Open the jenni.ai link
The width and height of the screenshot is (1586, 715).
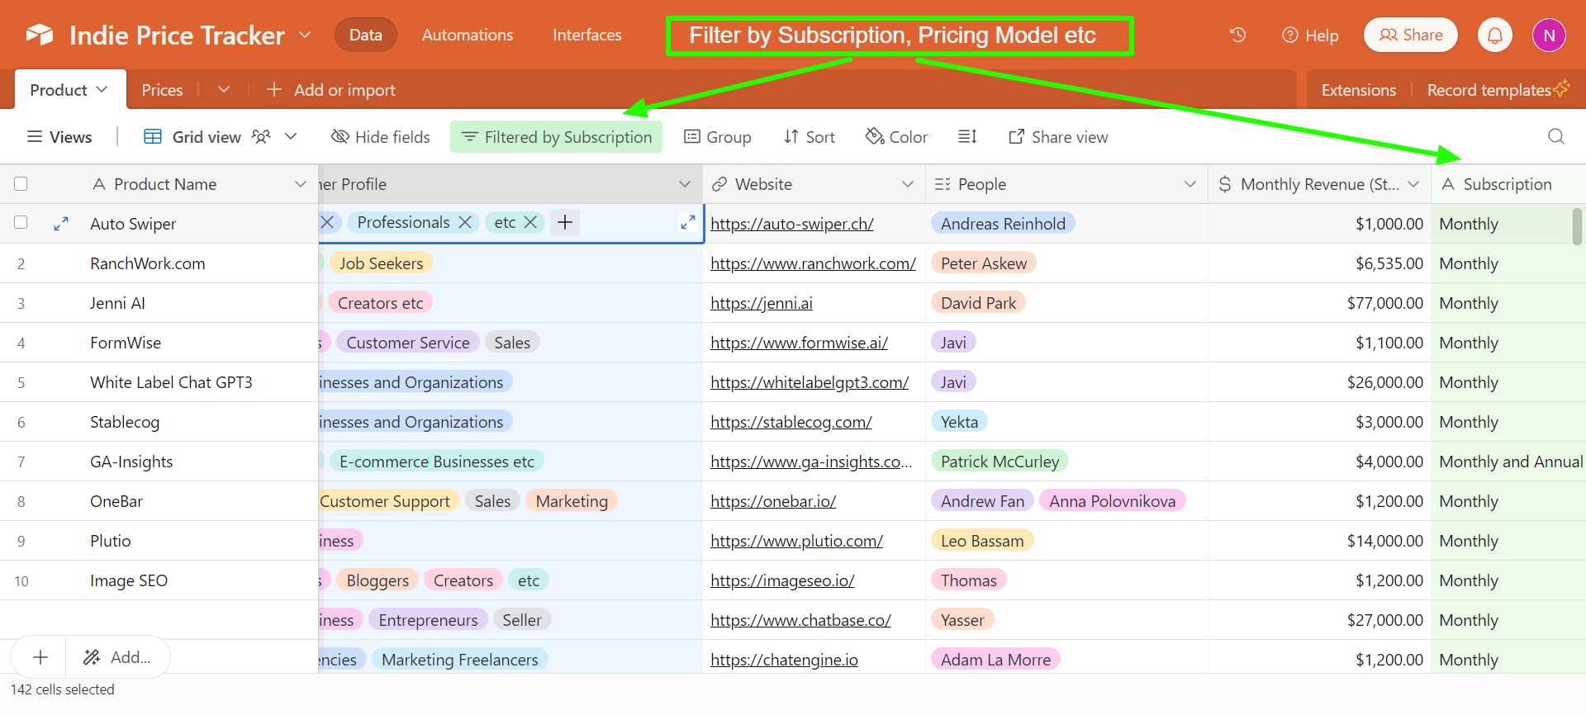pyautogui.click(x=761, y=303)
